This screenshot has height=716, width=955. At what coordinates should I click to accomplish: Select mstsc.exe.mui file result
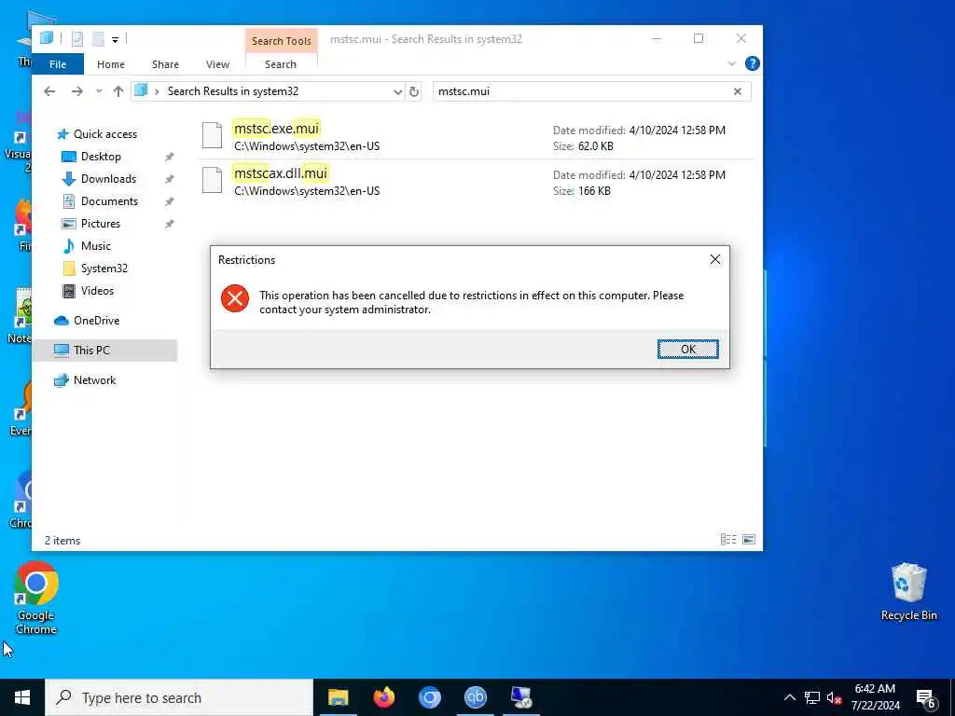pos(475,137)
